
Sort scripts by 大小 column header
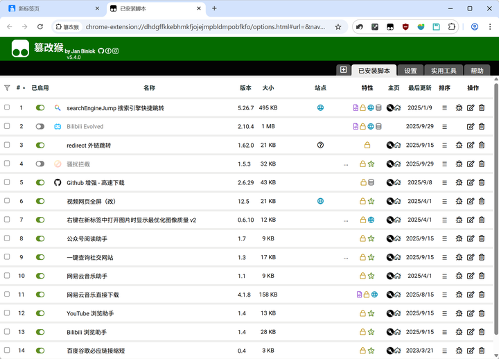pos(268,88)
